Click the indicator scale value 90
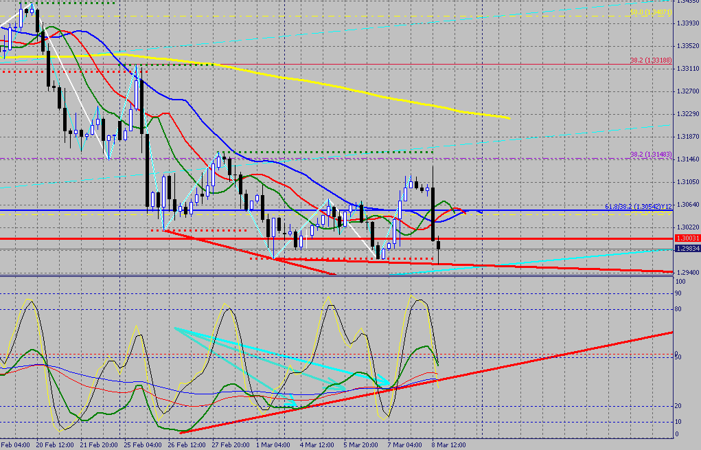 coord(678,293)
